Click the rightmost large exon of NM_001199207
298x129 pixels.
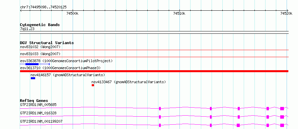[282, 125]
